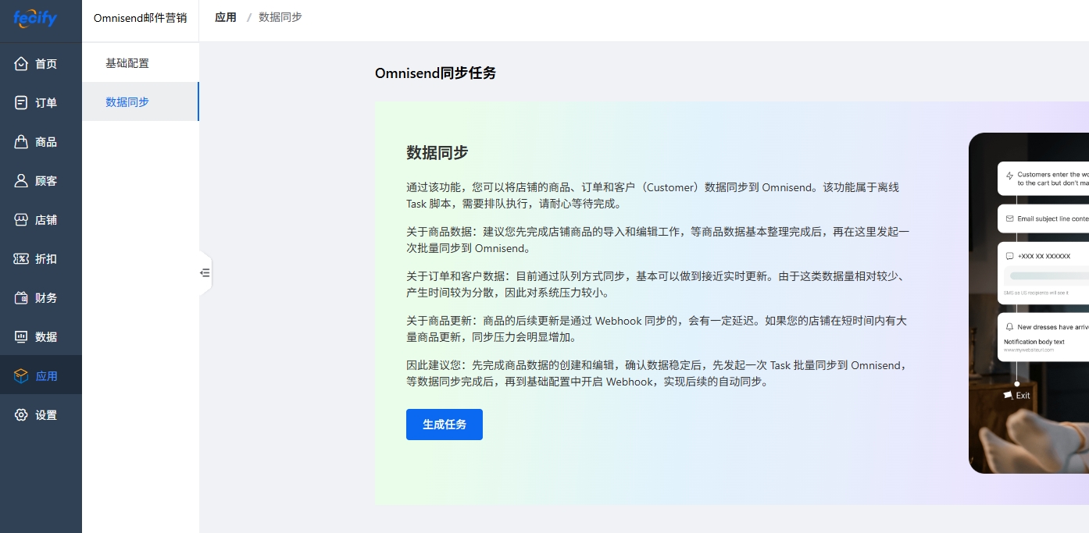
Task: Collapse the submenu panel with the handle
Action: [x=205, y=273]
